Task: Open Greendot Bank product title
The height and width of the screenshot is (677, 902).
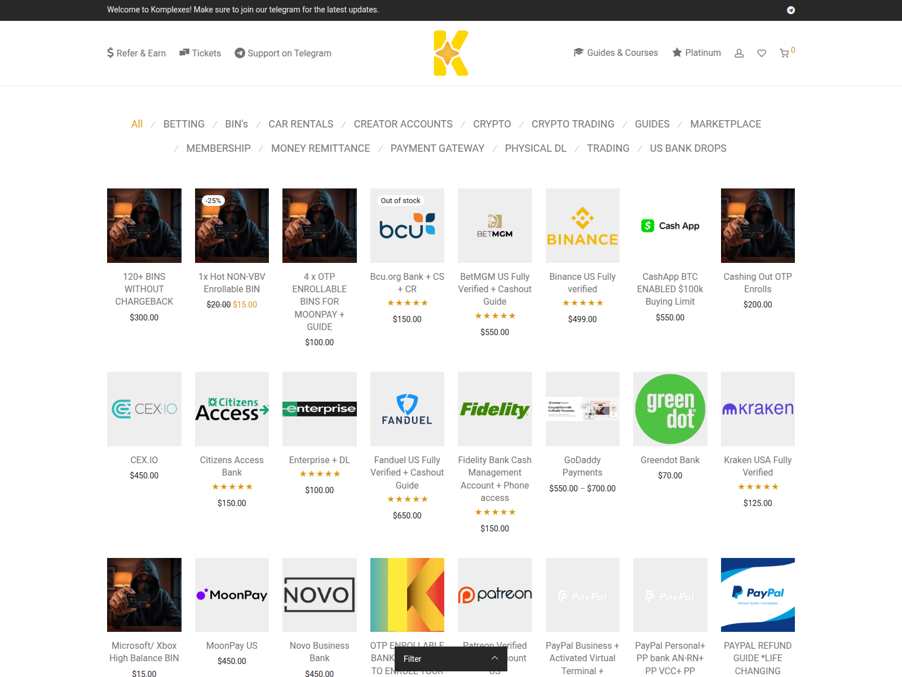Action: [x=670, y=460]
